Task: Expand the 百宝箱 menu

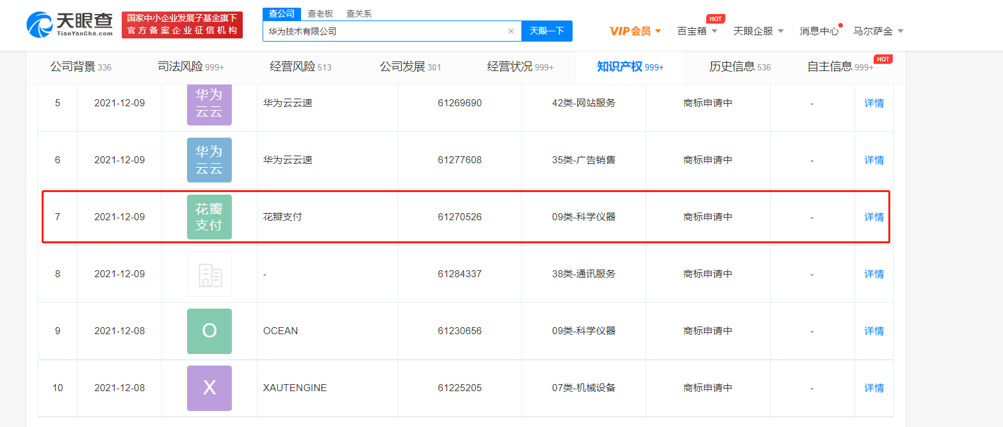Action: point(697,31)
